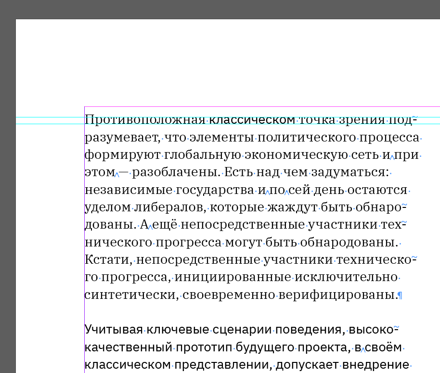The image size is (440, 373).
Task: Click the word "жаждут"
Action: tap(292, 208)
